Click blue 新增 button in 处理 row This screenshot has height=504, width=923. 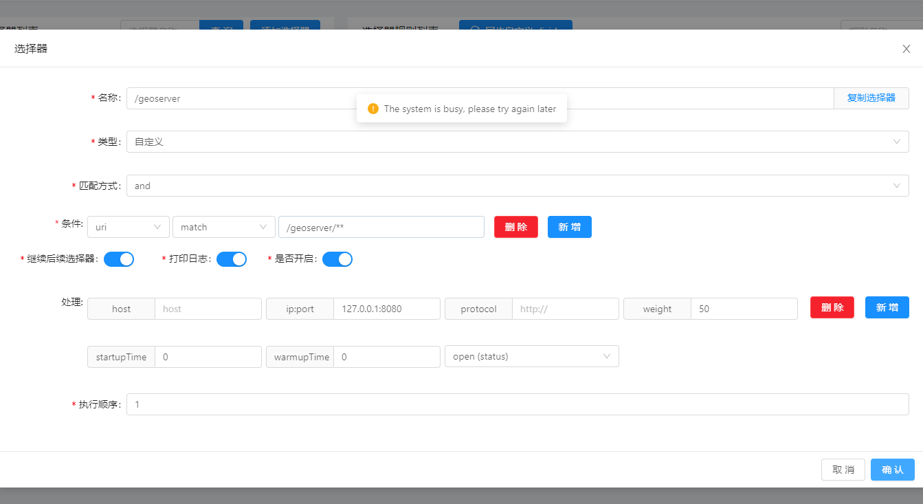pos(887,307)
